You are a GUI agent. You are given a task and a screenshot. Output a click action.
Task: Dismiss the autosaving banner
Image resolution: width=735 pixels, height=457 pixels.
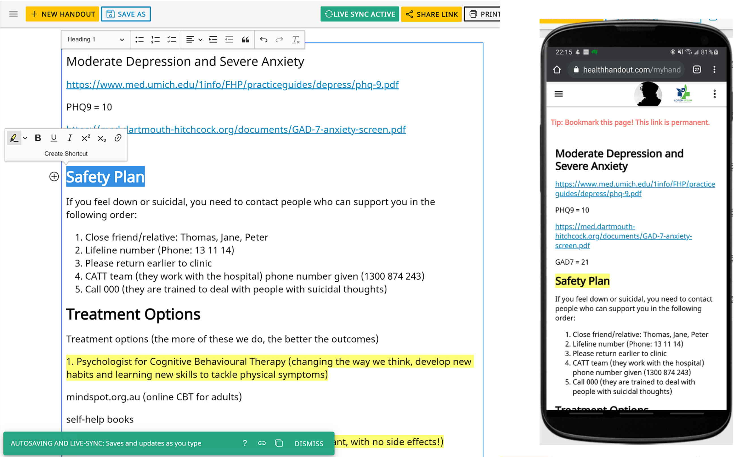click(x=309, y=443)
